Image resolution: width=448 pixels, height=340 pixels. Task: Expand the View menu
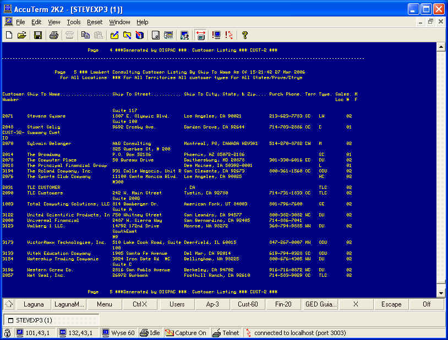54,22
